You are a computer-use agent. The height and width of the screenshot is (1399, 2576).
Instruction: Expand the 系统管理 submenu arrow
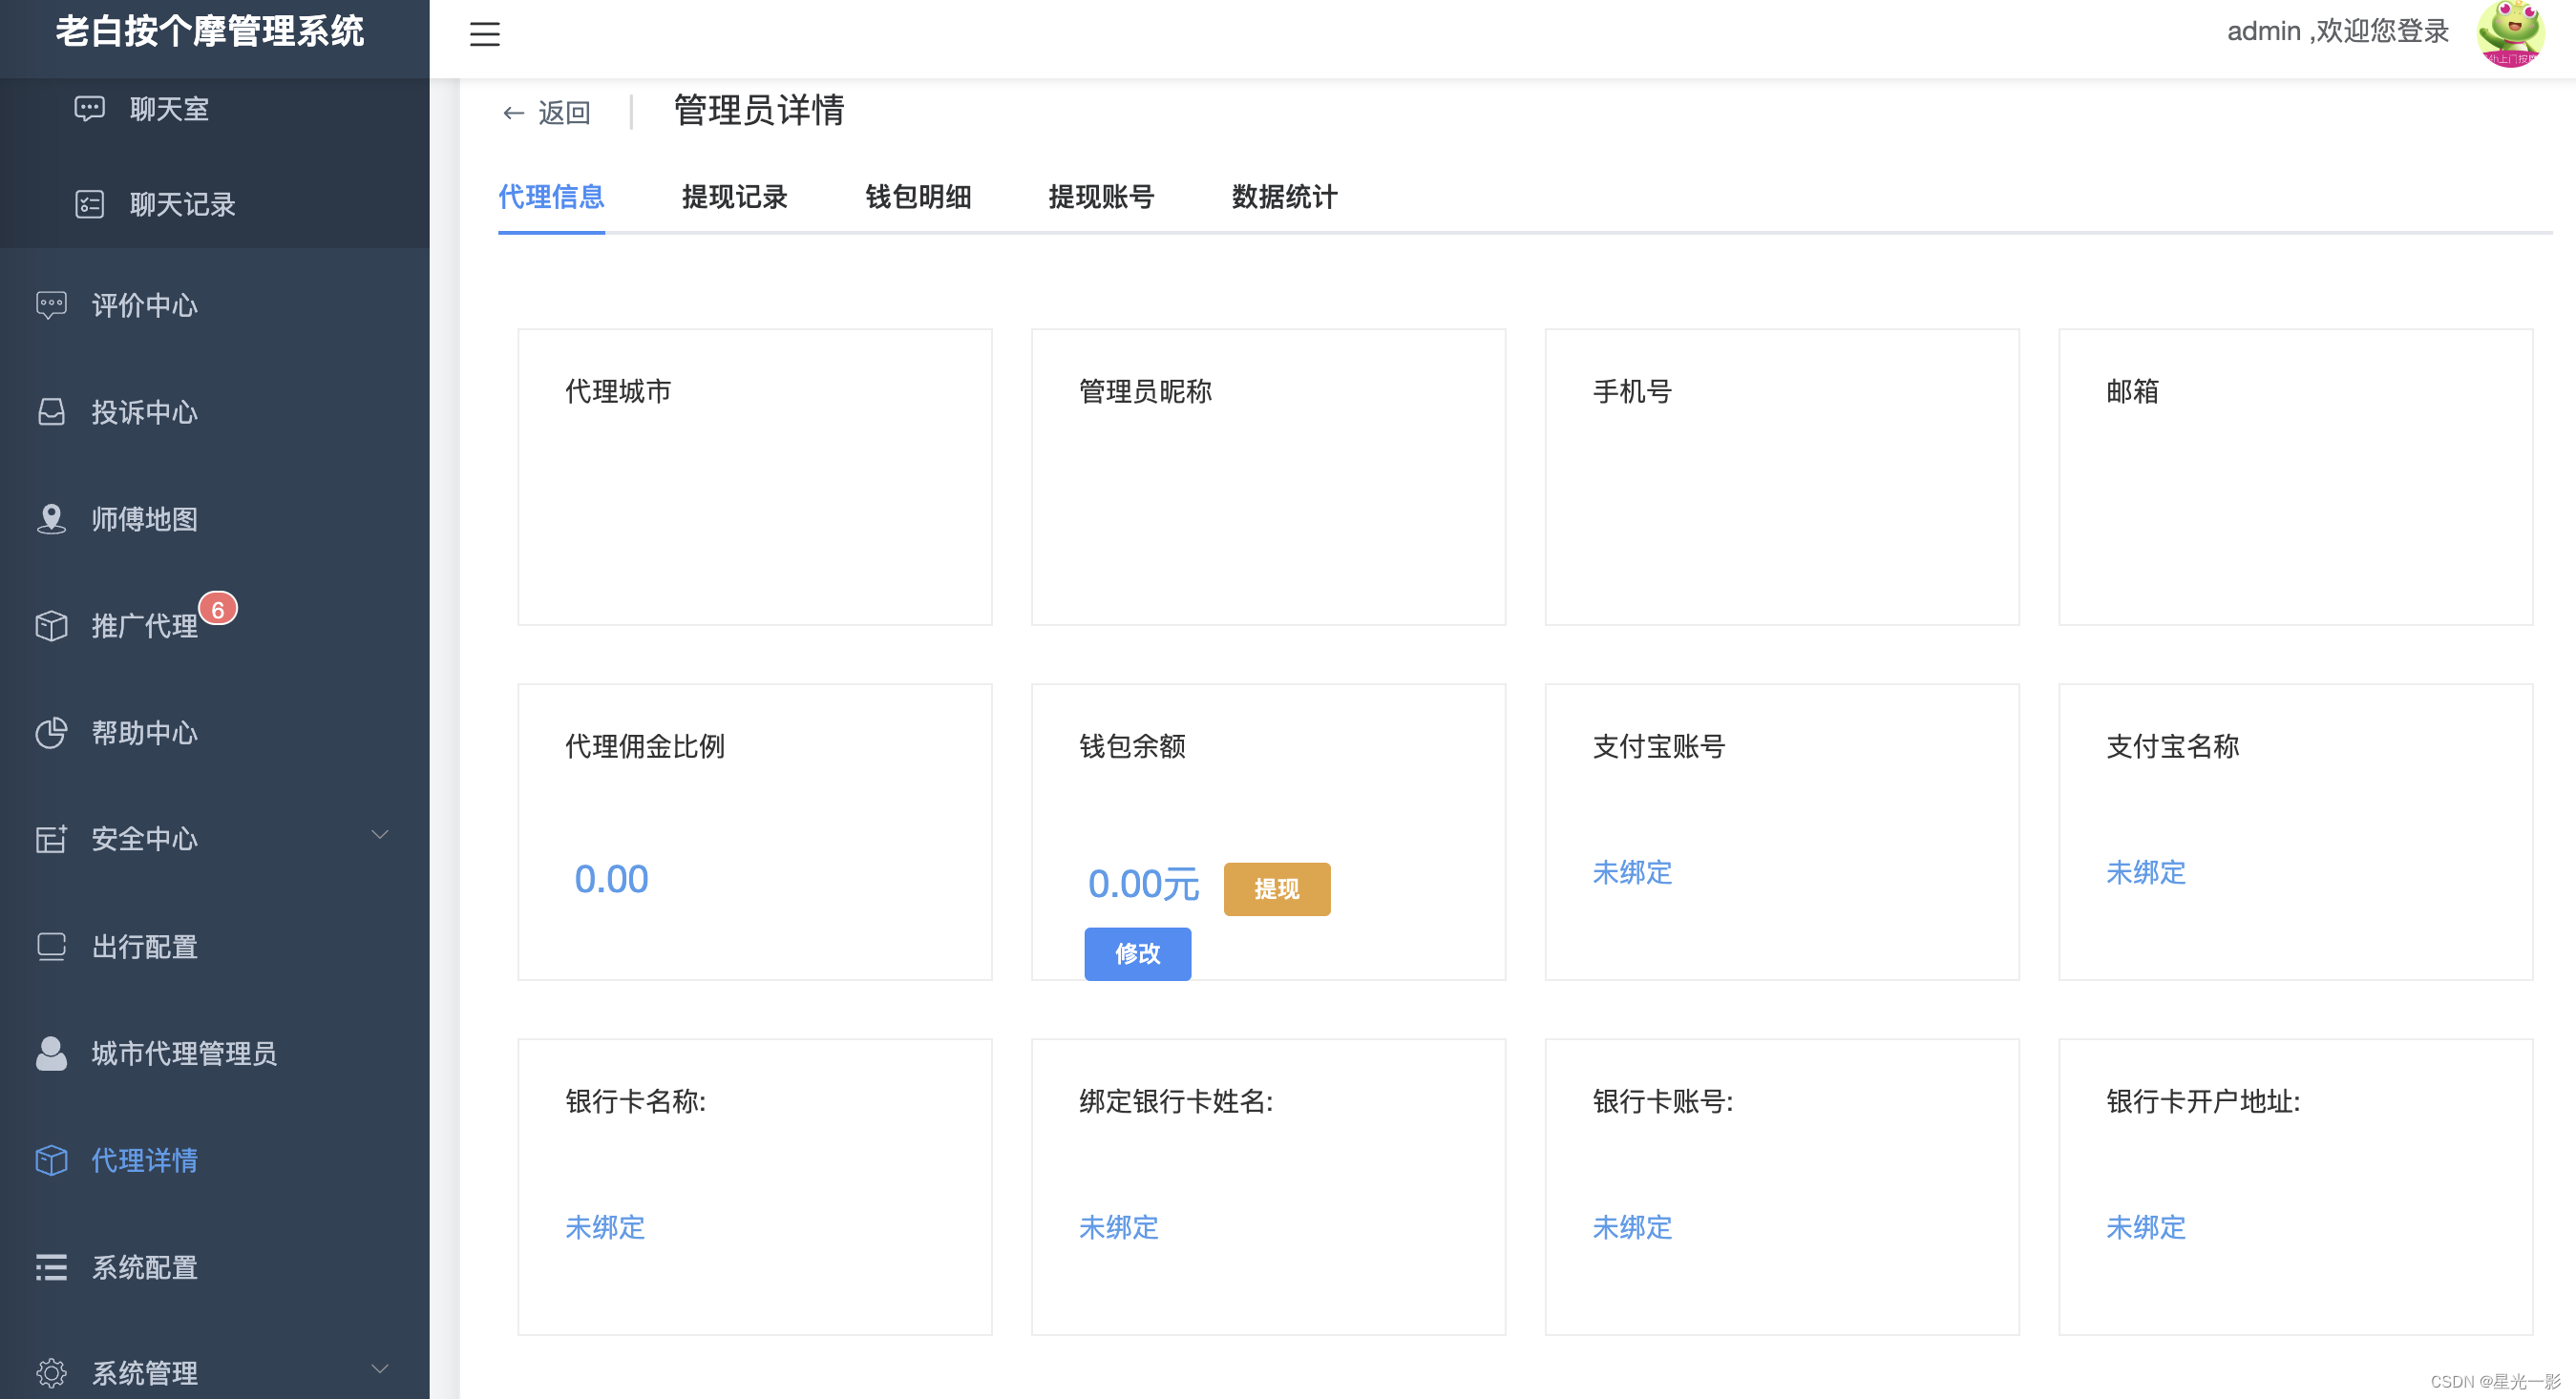pyautogui.click(x=380, y=1368)
